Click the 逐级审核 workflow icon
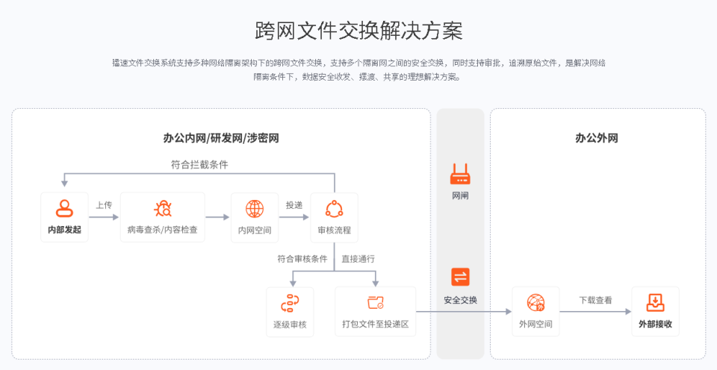Screen dimensions: 717x370 [x=290, y=304]
